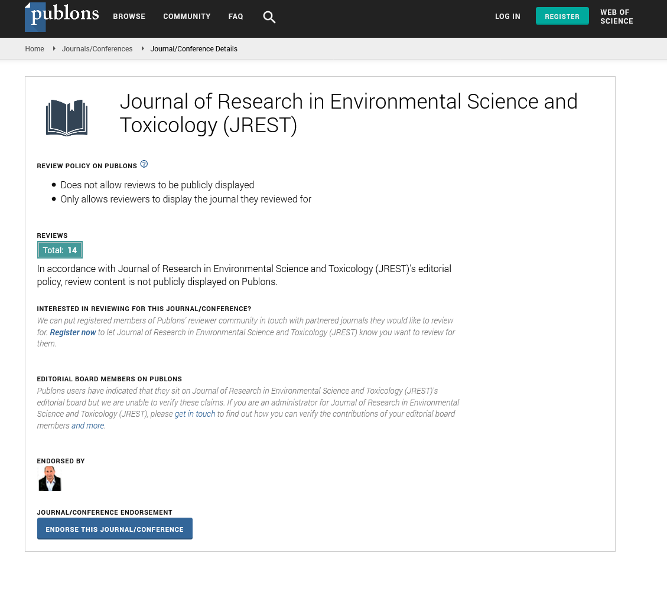
Task: Open the Publons logo homepage
Action: coord(62,17)
